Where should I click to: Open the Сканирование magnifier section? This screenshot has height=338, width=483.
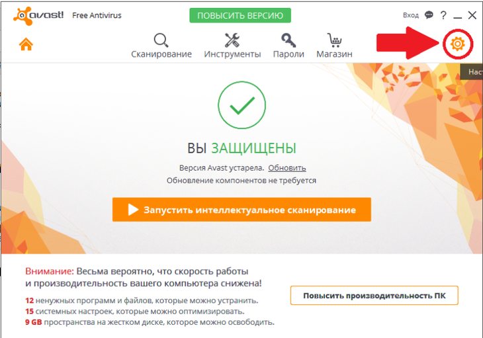click(161, 46)
